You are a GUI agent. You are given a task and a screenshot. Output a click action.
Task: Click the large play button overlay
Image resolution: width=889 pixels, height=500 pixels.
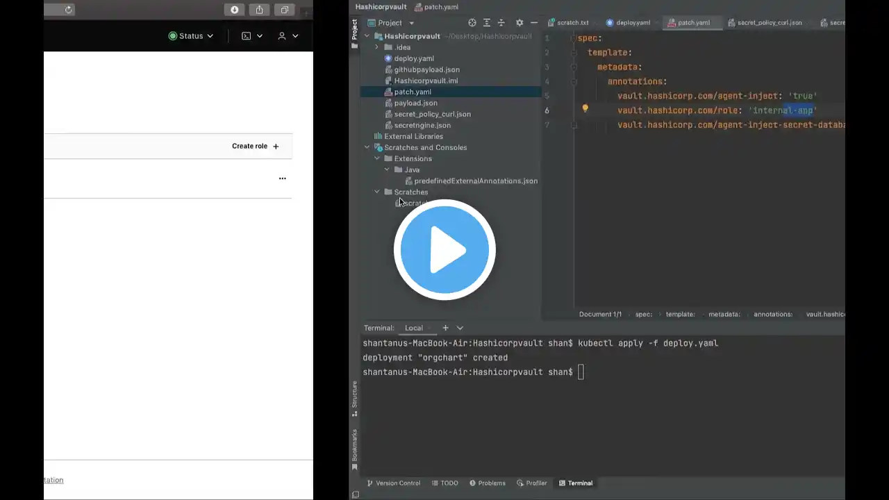point(444,249)
